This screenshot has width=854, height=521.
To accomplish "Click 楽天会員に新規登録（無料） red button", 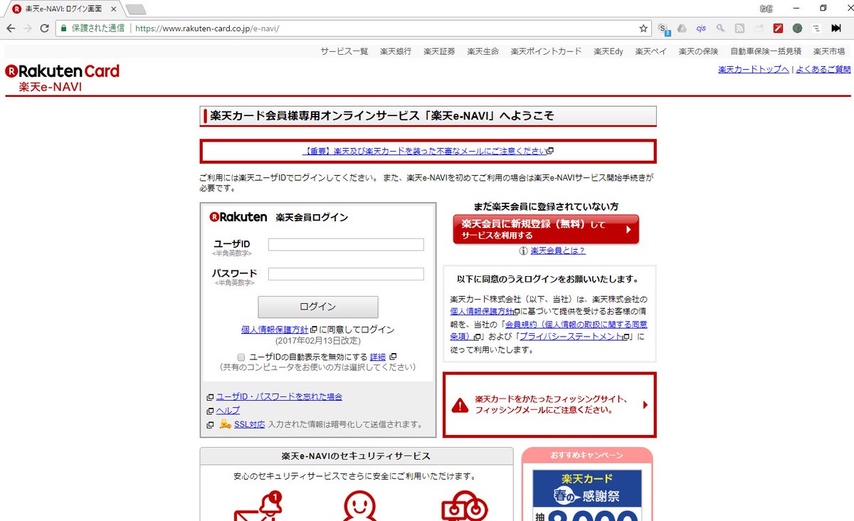I will point(546,229).
